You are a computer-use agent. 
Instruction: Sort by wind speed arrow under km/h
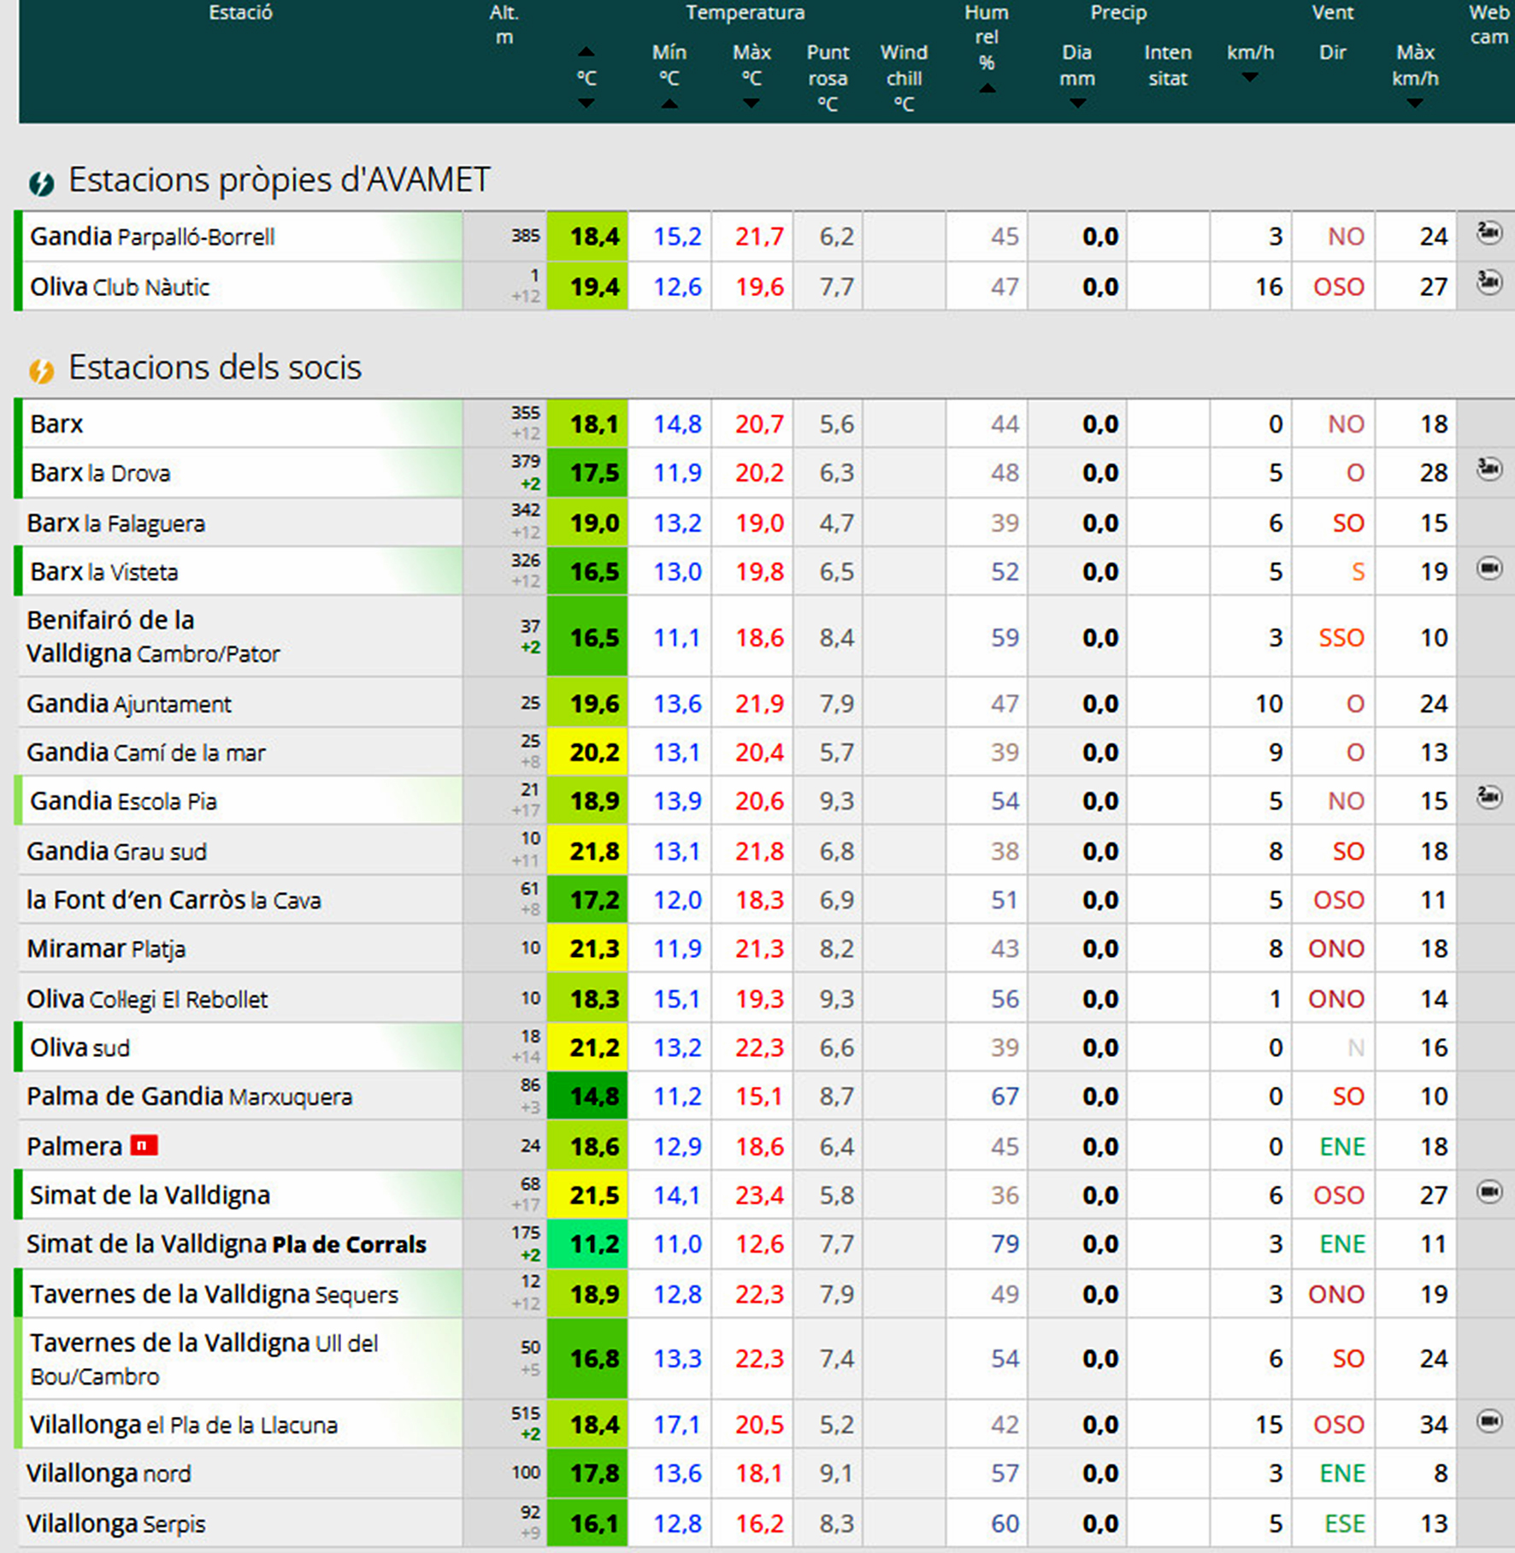click(1249, 78)
